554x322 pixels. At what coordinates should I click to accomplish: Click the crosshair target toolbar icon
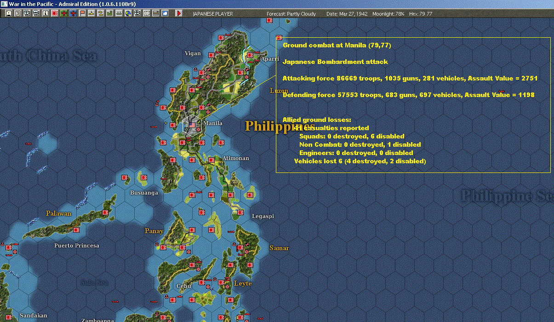pyautogui.click(x=137, y=13)
